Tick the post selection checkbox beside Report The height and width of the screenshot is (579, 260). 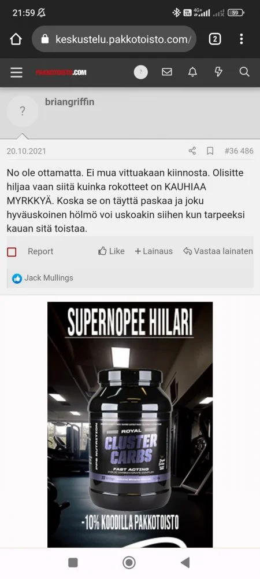[12, 252]
